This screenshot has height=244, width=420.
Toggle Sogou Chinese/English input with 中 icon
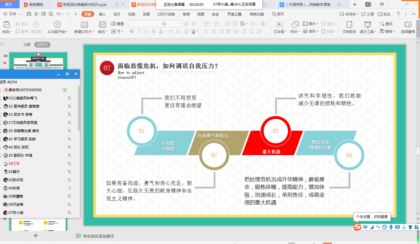(365, 227)
